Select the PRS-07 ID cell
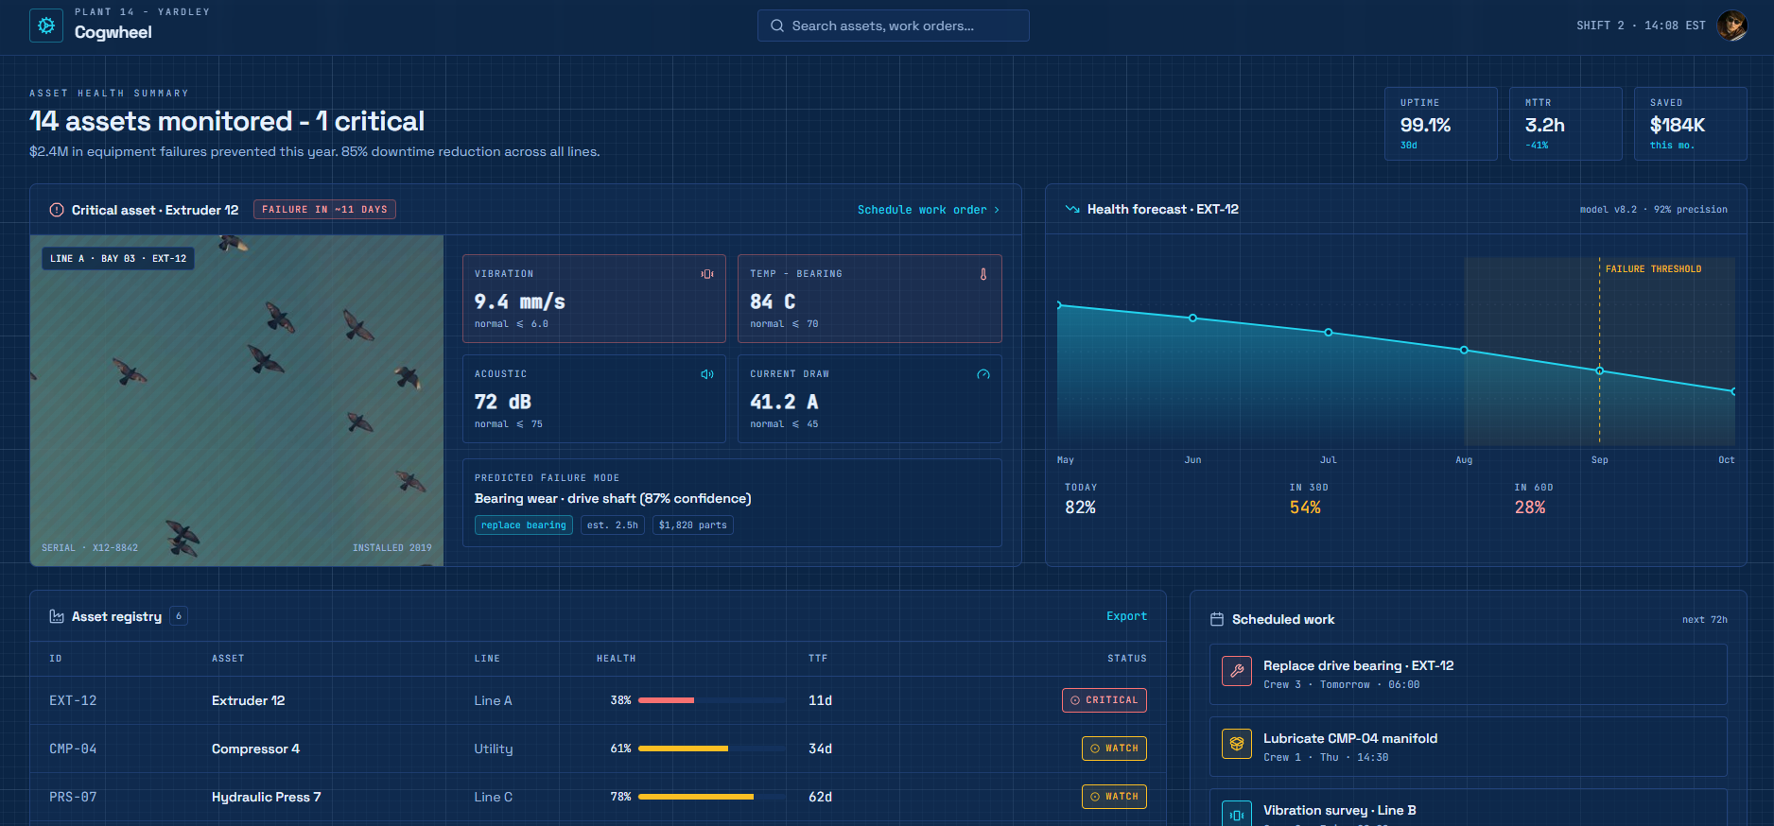 click(x=73, y=797)
